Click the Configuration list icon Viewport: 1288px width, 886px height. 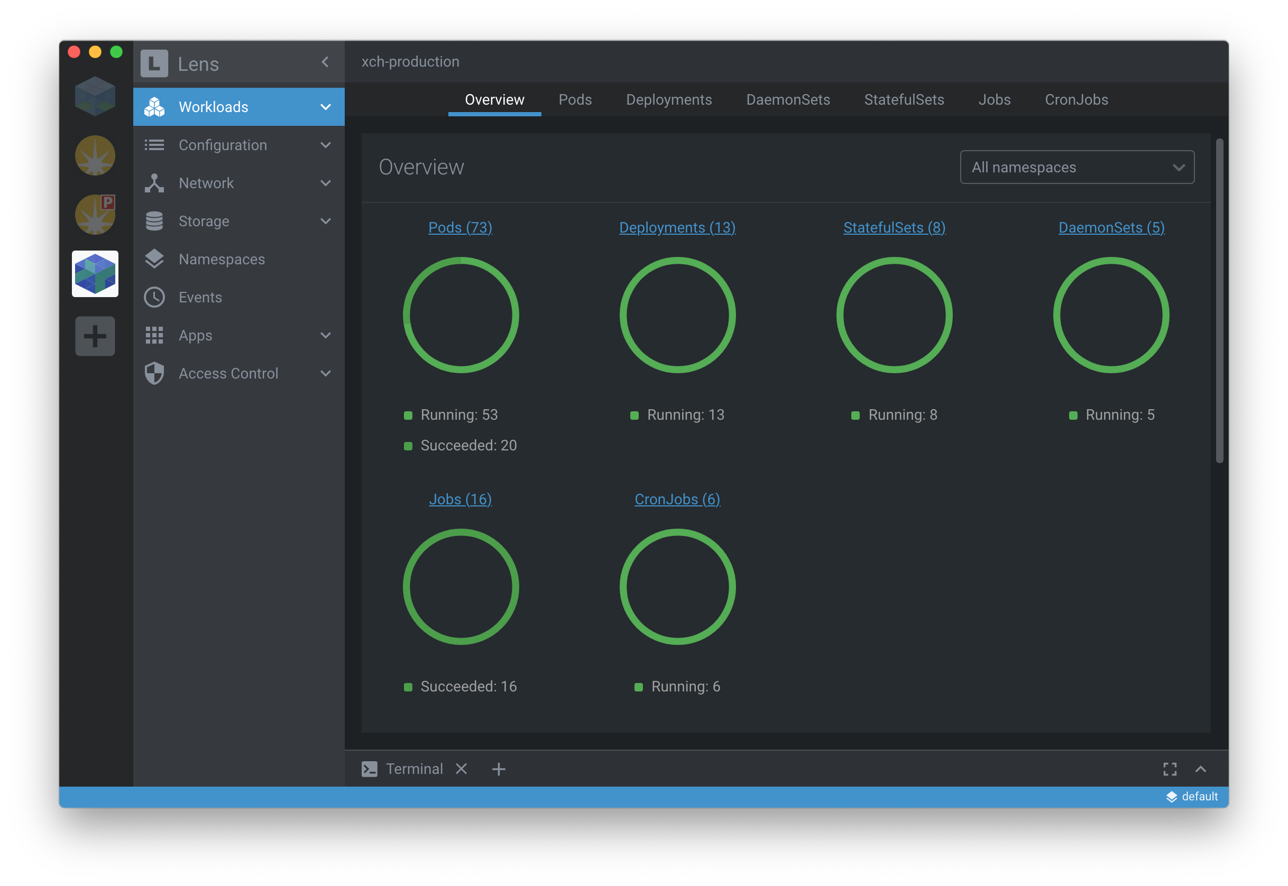coord(154,145)
